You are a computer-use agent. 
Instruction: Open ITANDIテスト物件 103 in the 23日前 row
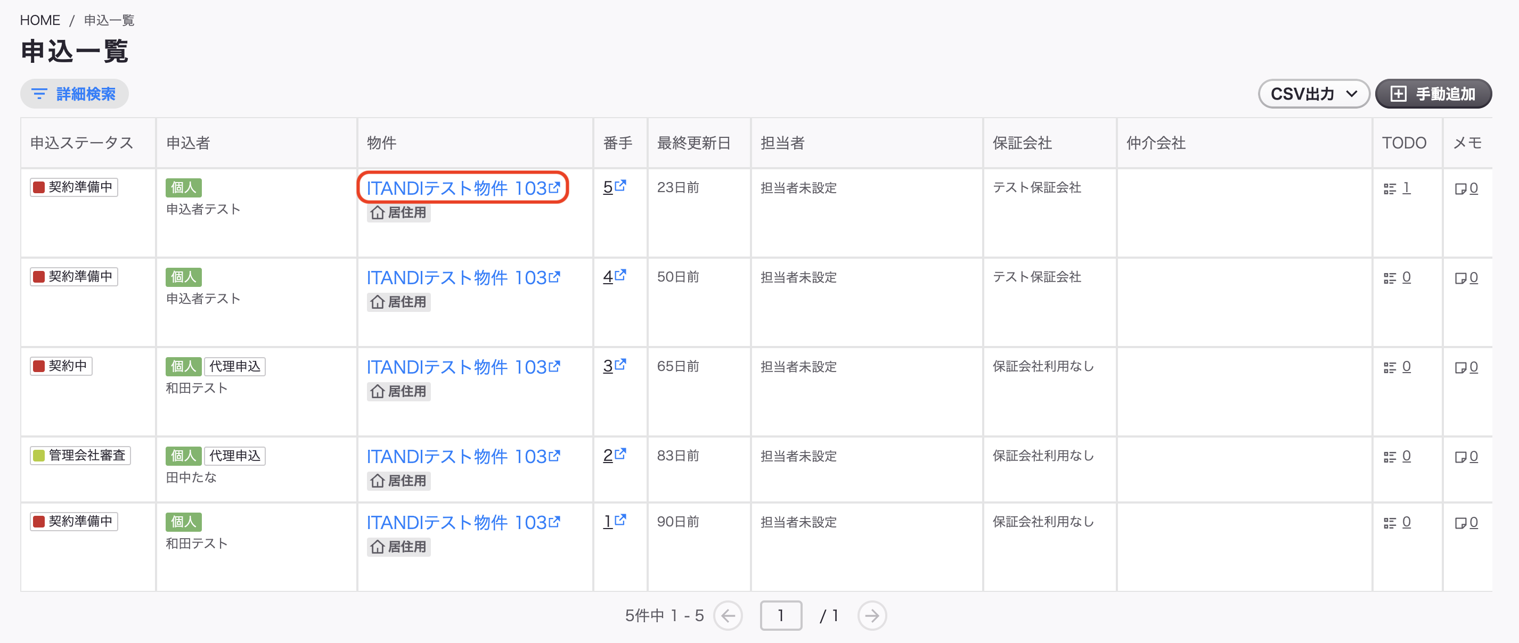463,187
